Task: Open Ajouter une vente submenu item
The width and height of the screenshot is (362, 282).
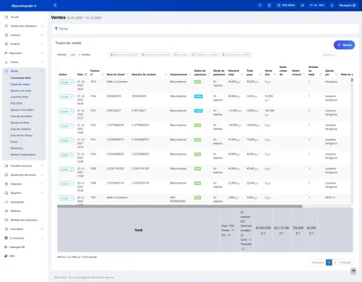Action: [x=21, y=91]
